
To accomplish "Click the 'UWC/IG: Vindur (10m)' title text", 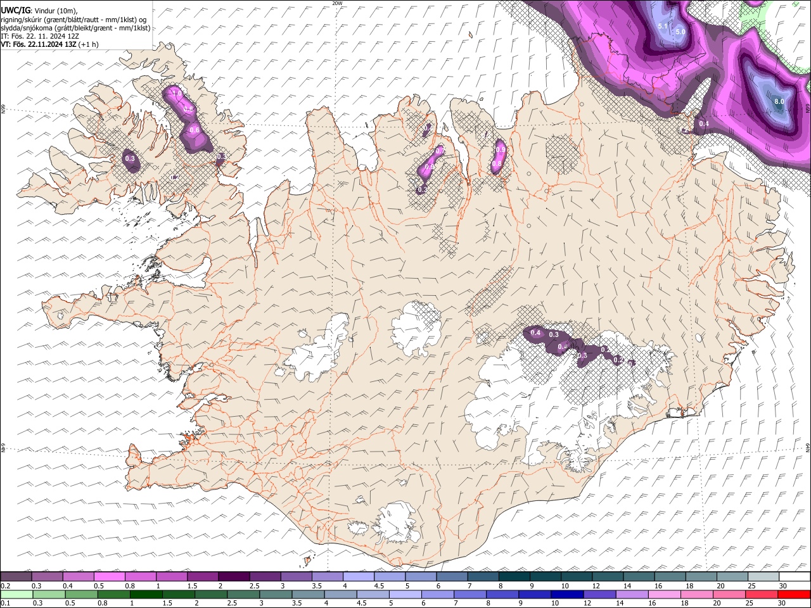I will [x=39, y=10].
